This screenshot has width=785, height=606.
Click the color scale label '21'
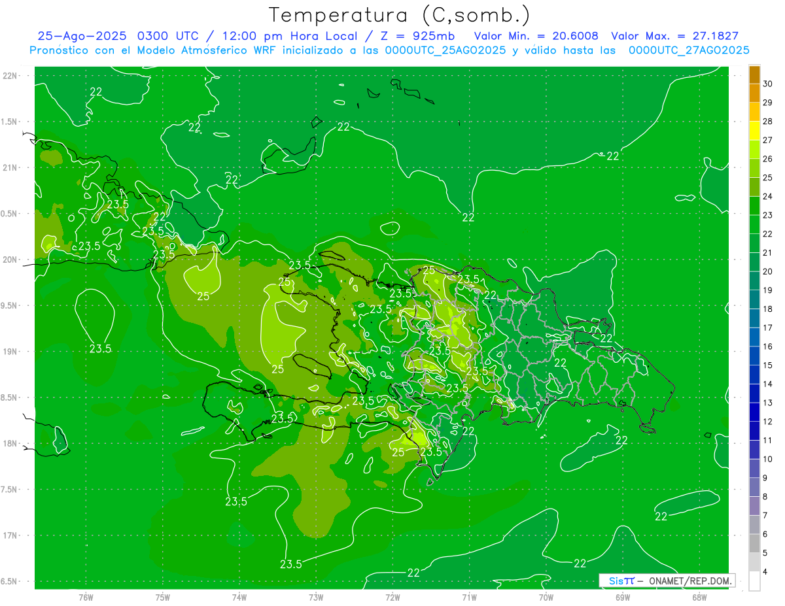tap(767, 253)
